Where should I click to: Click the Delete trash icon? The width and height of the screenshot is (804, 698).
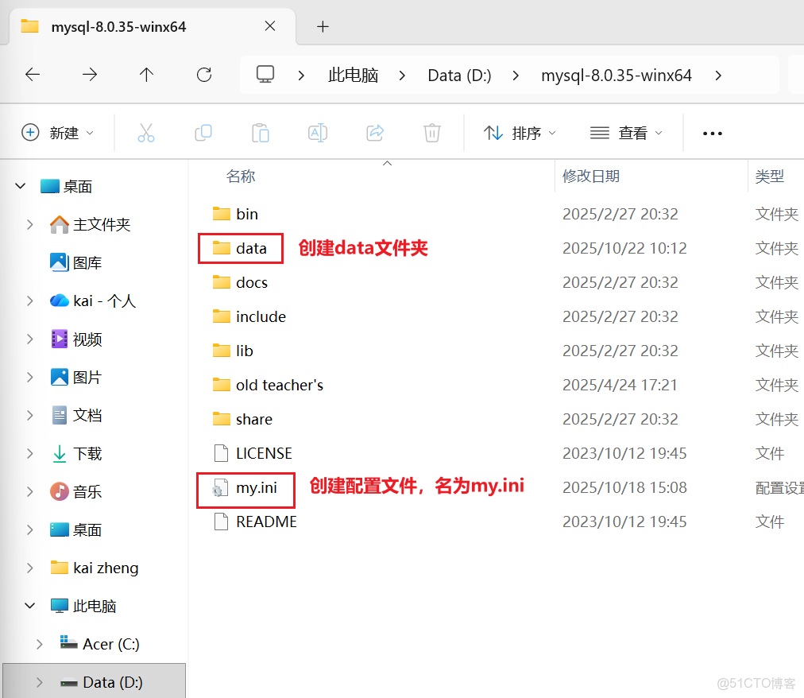(431, 133)
